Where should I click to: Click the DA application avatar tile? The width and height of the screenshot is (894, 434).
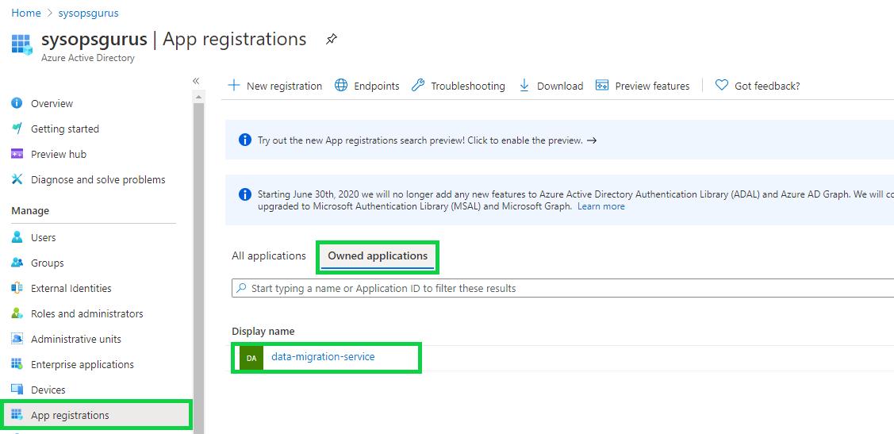click(x=251, y=358)
